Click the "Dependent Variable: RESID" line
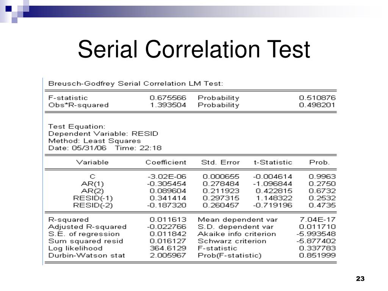 coord(103,133)
